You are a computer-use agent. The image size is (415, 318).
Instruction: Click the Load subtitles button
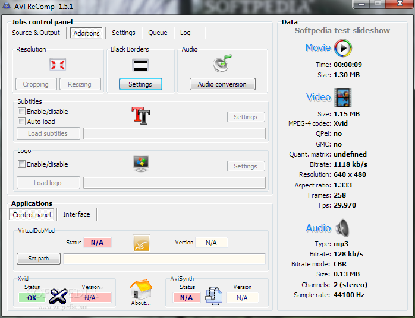tap(48, 133)
